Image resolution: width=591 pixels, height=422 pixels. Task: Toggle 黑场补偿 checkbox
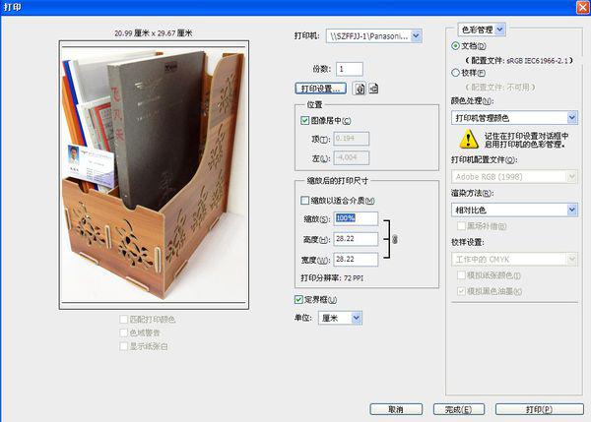(x=461, y=226)
